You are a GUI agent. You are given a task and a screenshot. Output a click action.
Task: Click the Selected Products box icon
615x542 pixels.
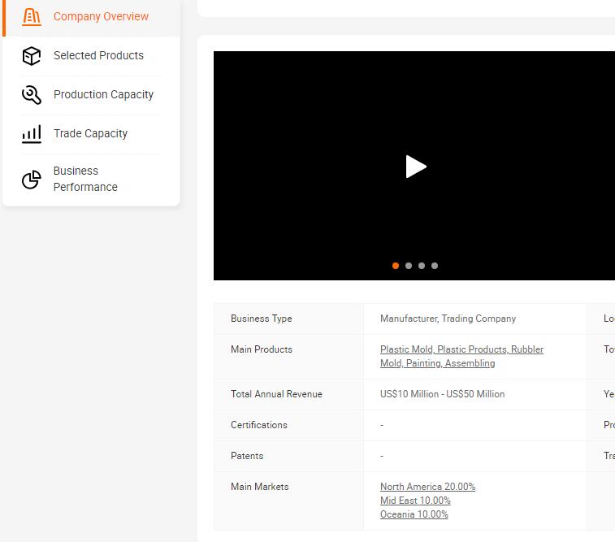[x=32, y=56]
